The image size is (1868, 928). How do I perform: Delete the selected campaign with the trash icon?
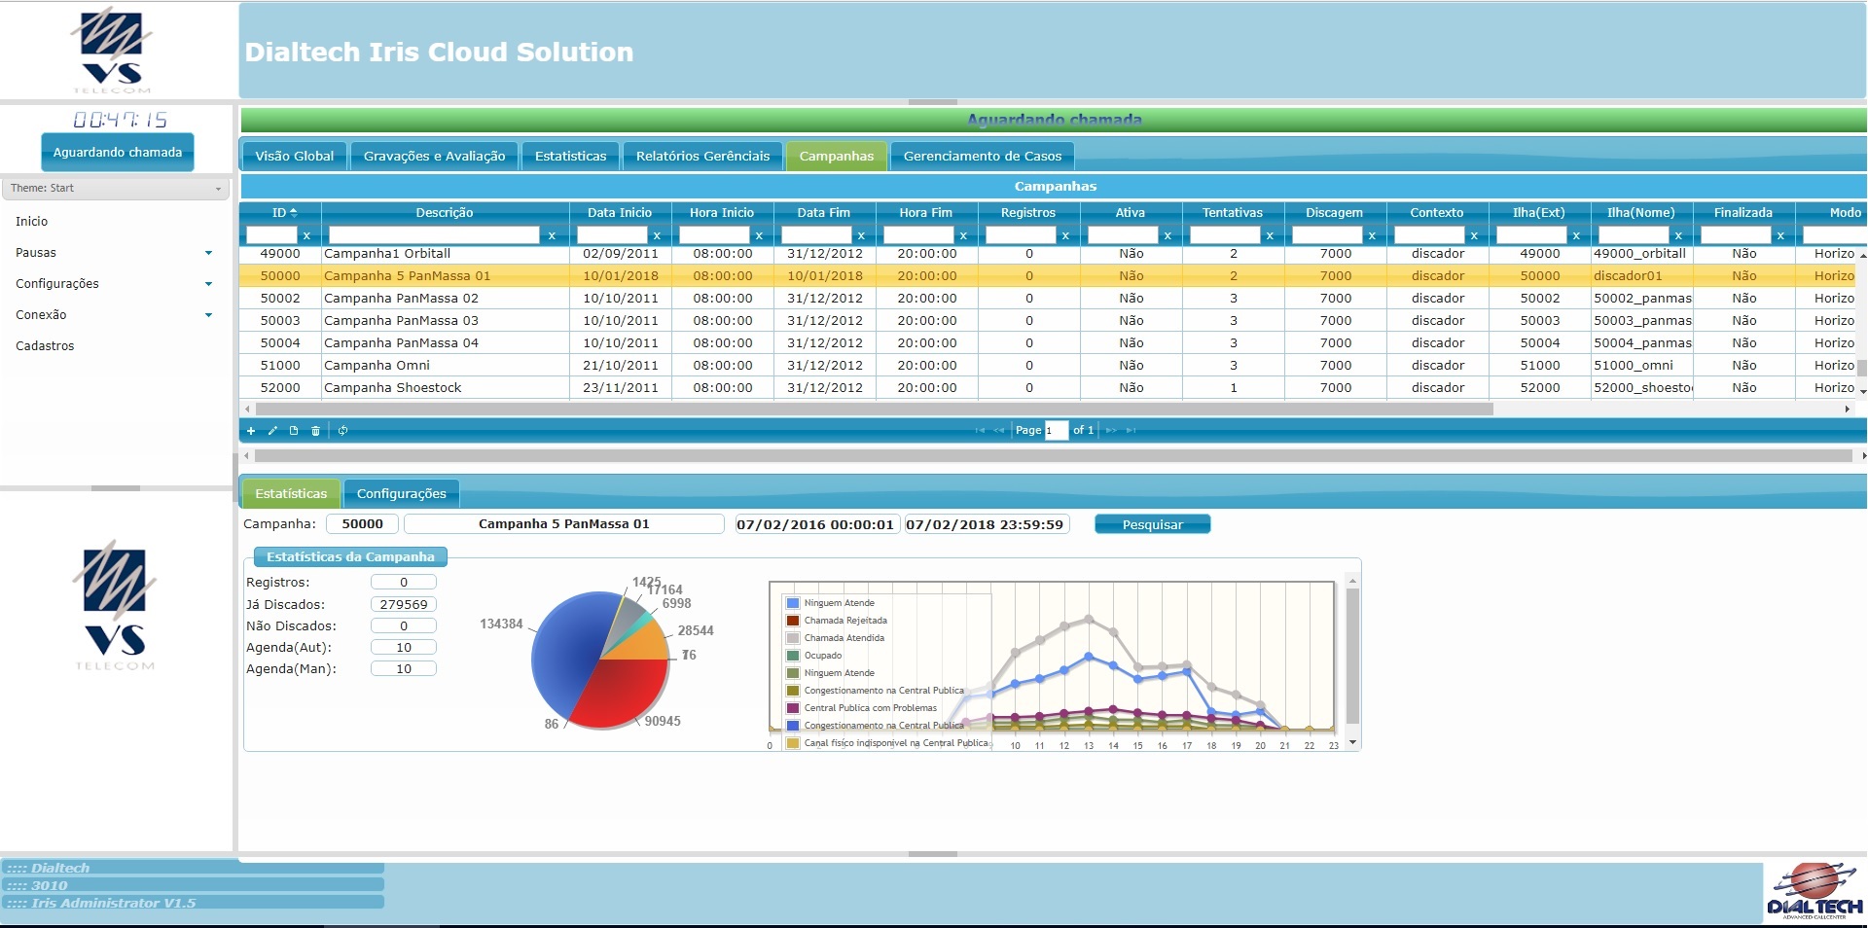click(x=315, y=431)
